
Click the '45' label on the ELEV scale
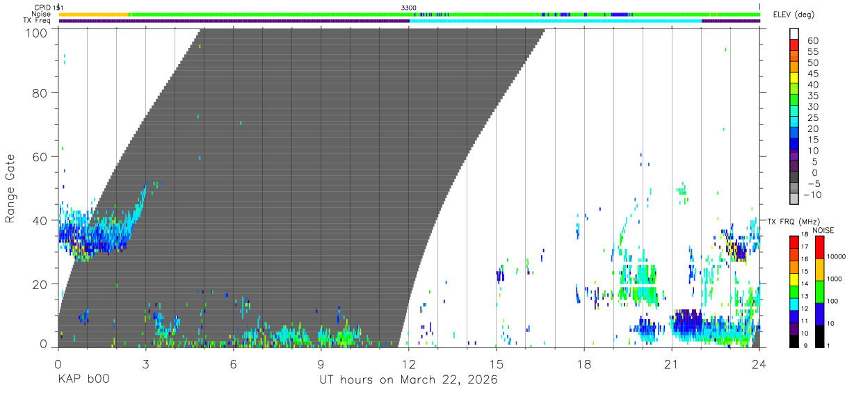pos(812,74)
